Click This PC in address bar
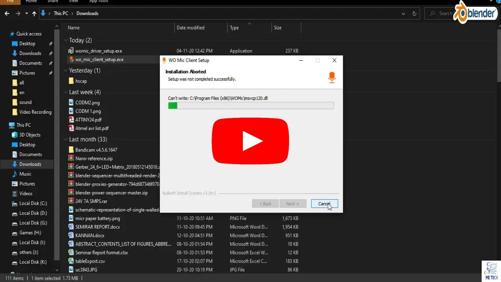This screenshot has width=501, height=282. coord(61,13)
